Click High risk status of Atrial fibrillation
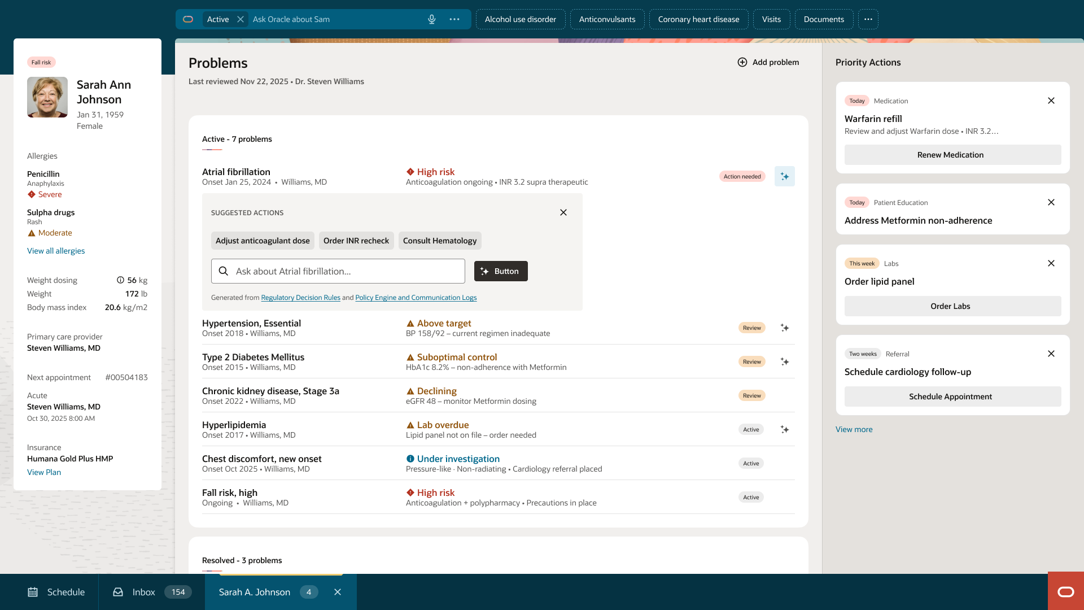This screenshot has width=1084, height=610. [x=430, y=172]
